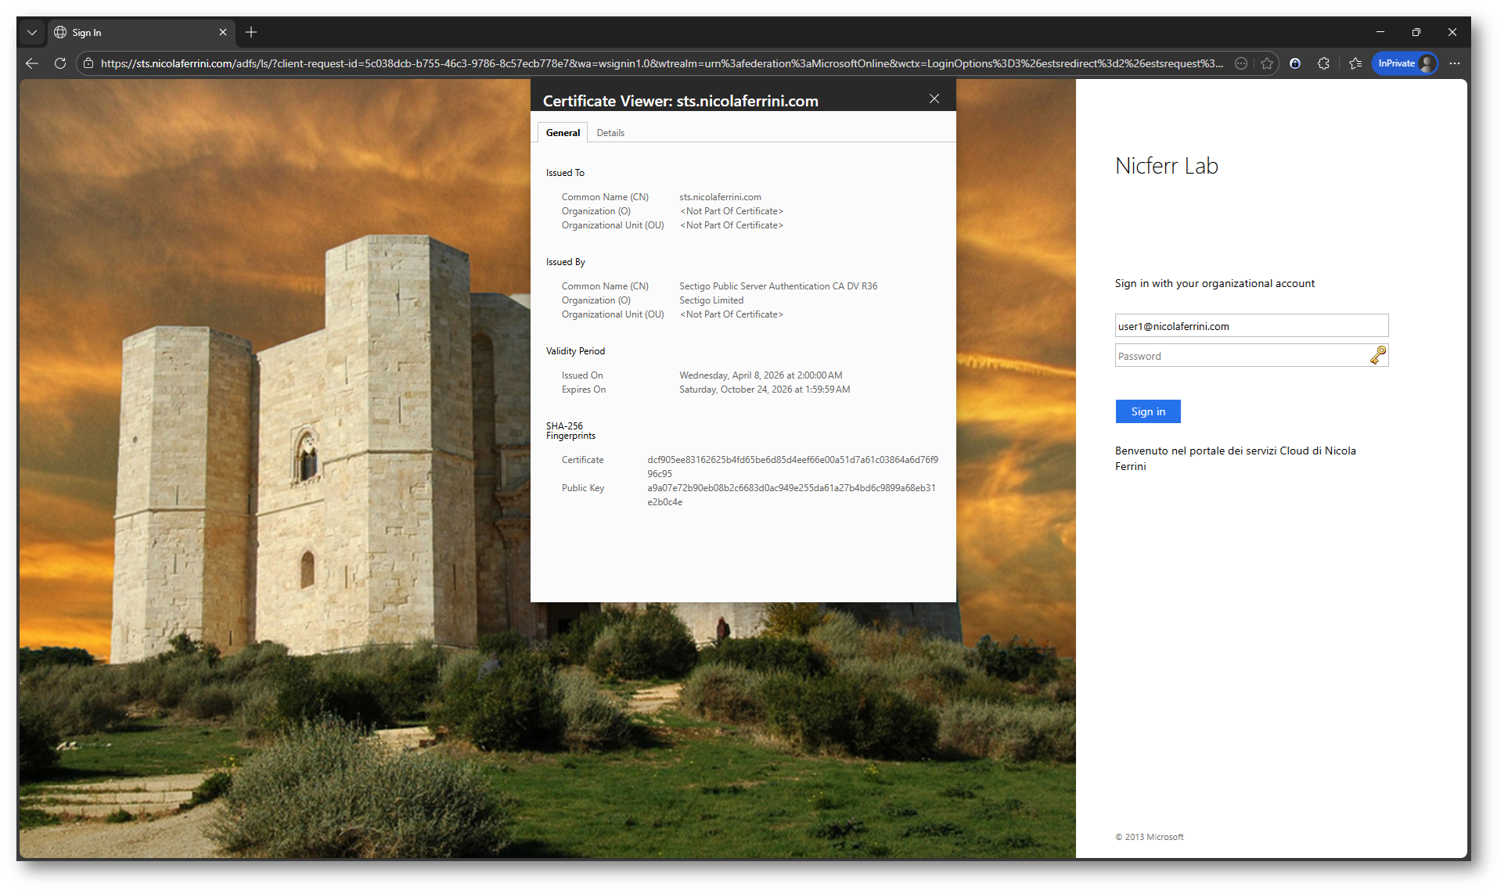Refresh the current page

(x=60, y=63)
